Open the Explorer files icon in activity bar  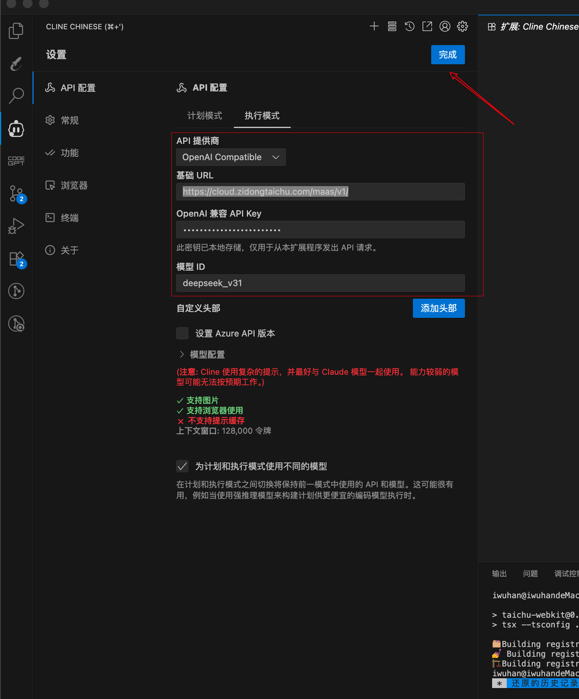point(16,31)
